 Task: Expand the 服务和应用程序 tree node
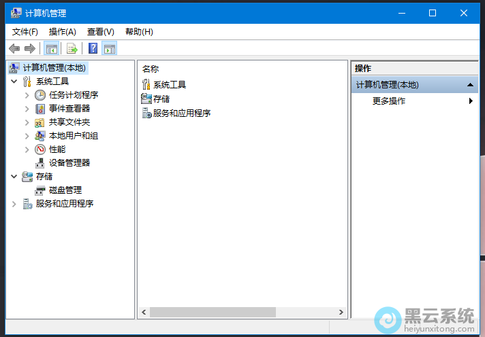[x=14, y=204]
